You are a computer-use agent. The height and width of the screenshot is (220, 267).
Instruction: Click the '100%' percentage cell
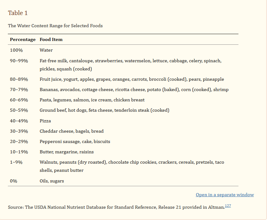click(x=16, y=50)
